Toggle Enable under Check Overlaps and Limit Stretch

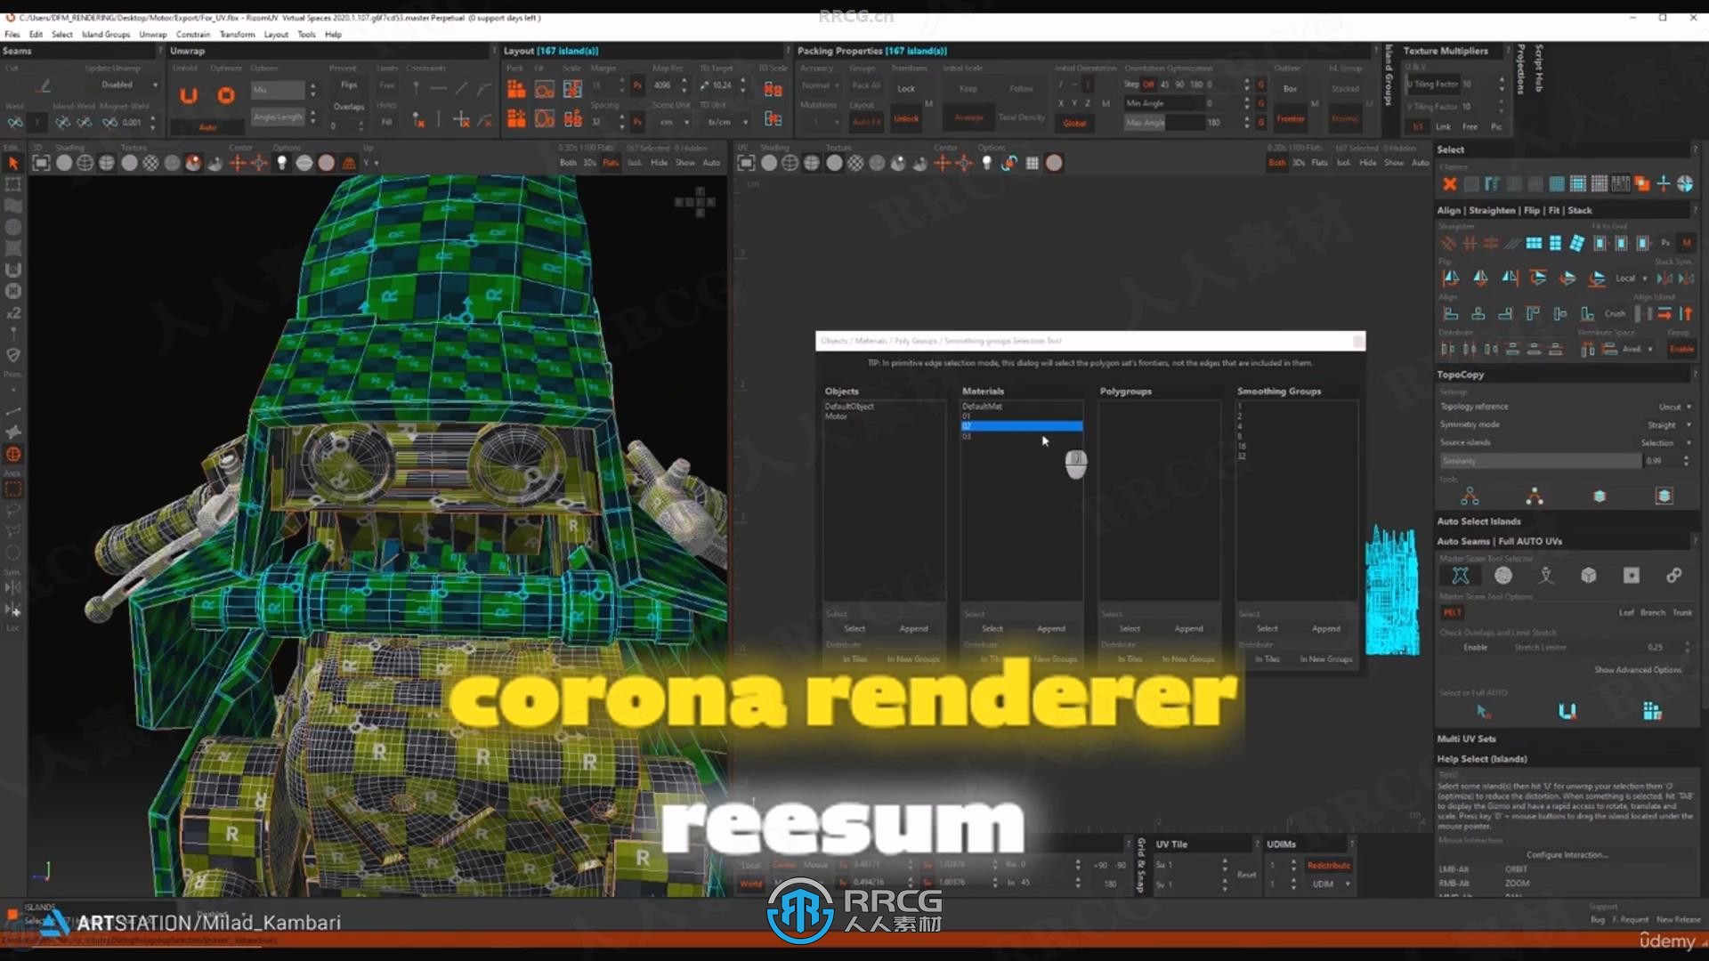coord(1475,647)
